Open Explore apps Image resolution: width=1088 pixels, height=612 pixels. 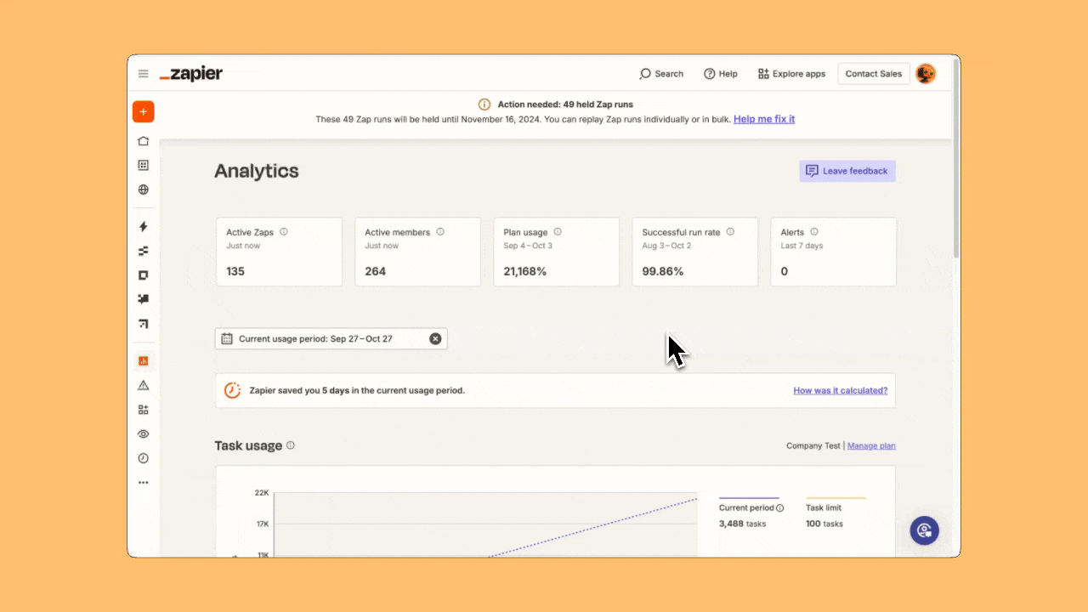click(x=791, y=74)
